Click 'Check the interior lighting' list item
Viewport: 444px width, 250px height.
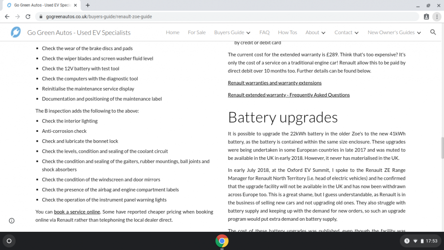pos(70,121)
